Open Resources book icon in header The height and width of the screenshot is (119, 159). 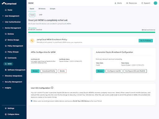click(x=127, y=3)
